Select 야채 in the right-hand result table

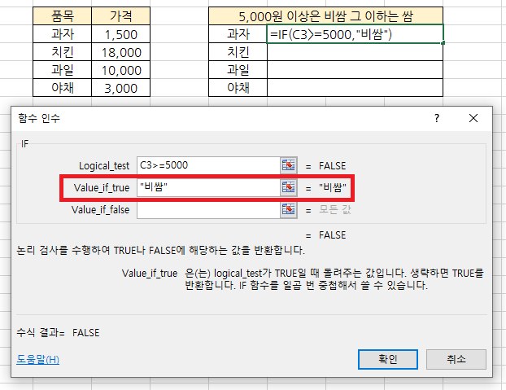click(238, 87)
